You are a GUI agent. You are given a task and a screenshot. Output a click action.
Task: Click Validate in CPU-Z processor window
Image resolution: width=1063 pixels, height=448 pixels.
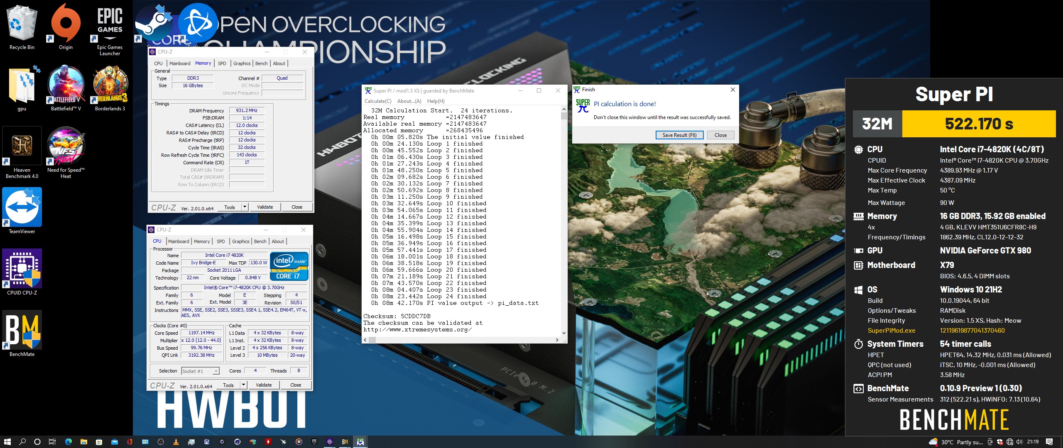pos(264,385)
